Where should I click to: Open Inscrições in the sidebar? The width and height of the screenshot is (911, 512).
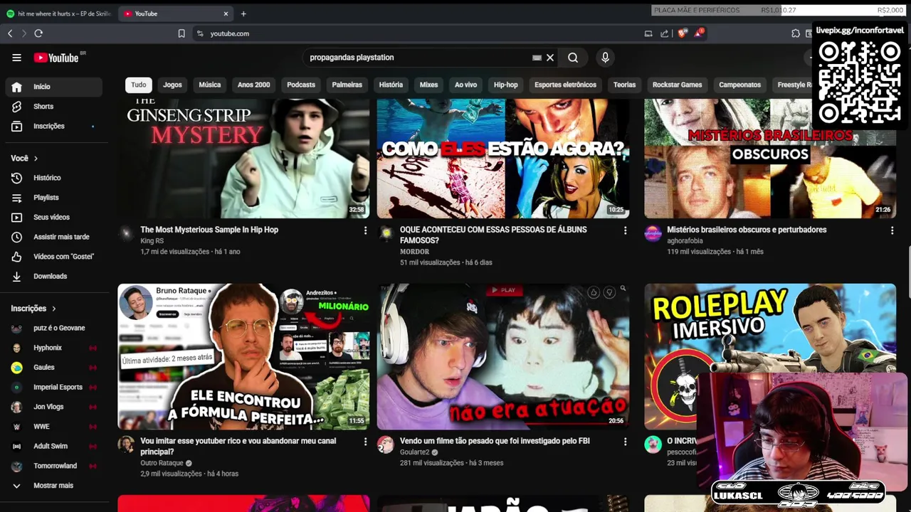53,127
